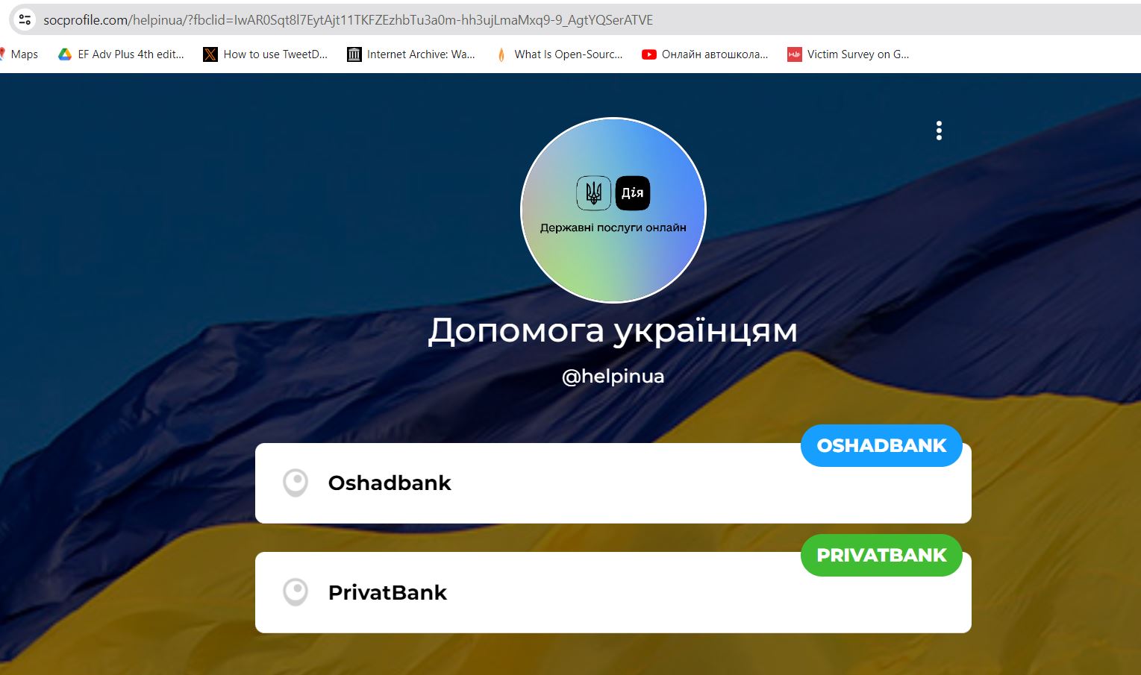Click the blue OSHADBANK badge

881,446
